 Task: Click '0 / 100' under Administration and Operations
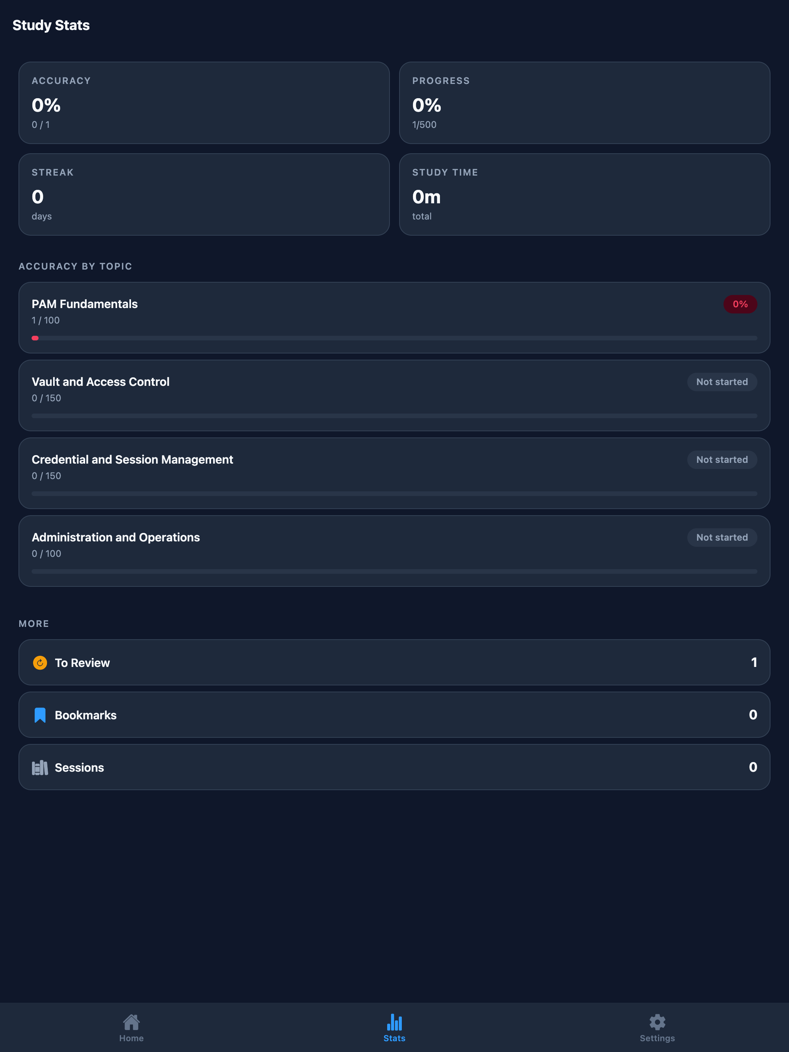[x=46, y=554]
